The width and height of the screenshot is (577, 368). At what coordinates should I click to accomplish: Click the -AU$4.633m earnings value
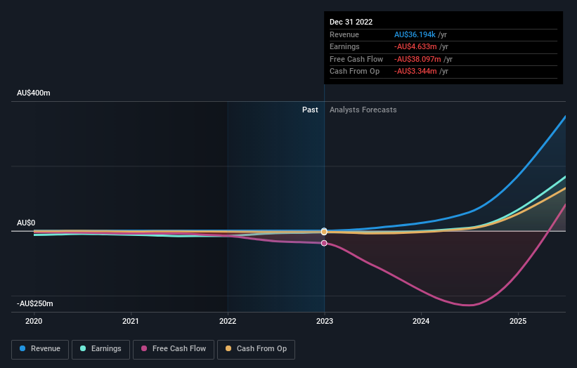[415, 46]
